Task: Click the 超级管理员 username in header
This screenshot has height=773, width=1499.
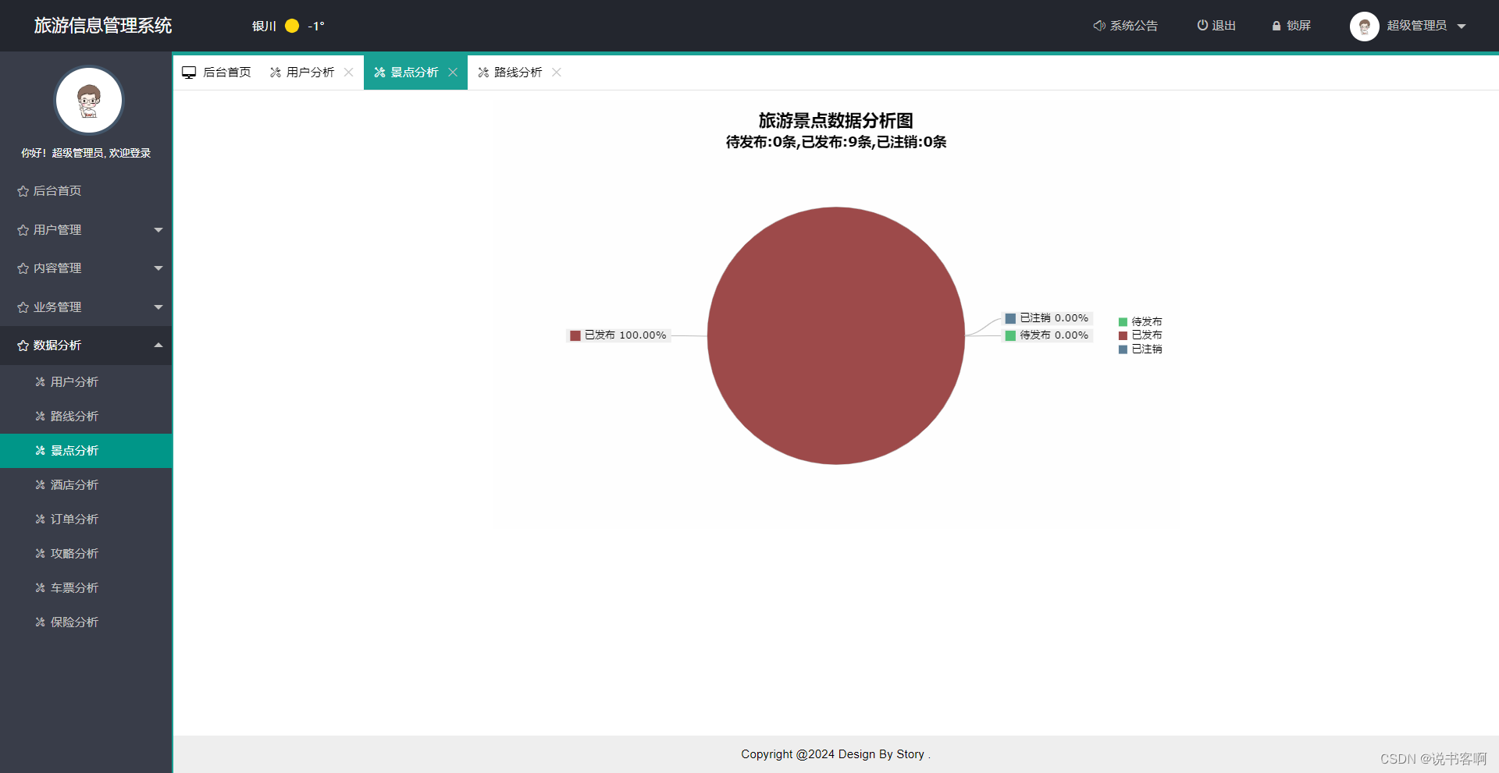Action: [x=1416, y=26]
